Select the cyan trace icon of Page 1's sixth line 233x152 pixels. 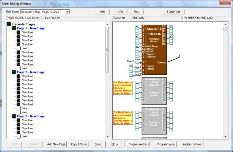[19, 52]
